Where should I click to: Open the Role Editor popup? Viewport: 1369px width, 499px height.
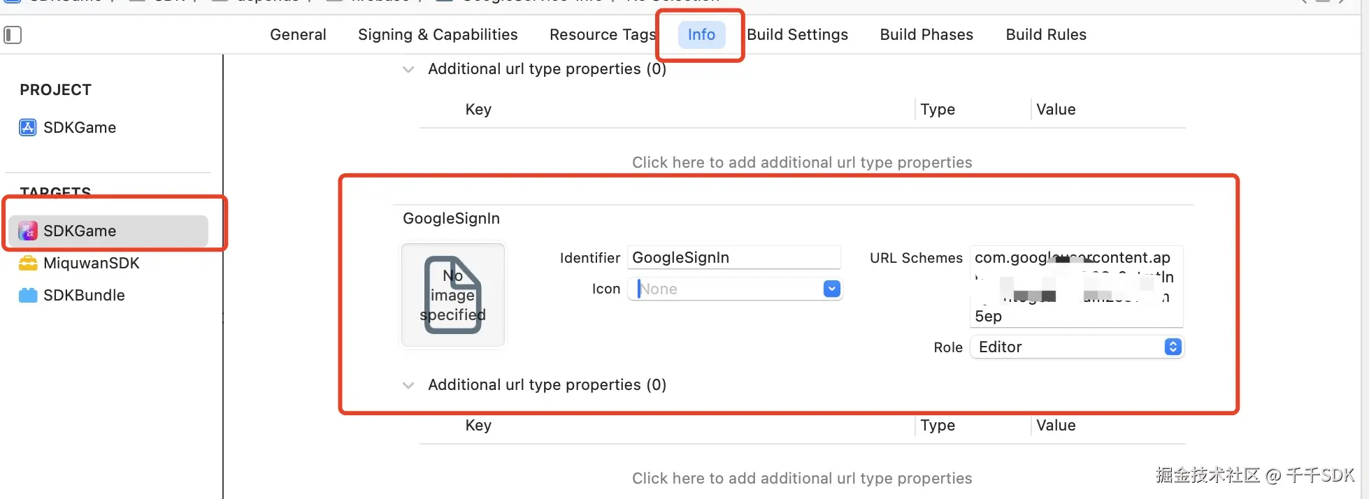(1076, 347)
